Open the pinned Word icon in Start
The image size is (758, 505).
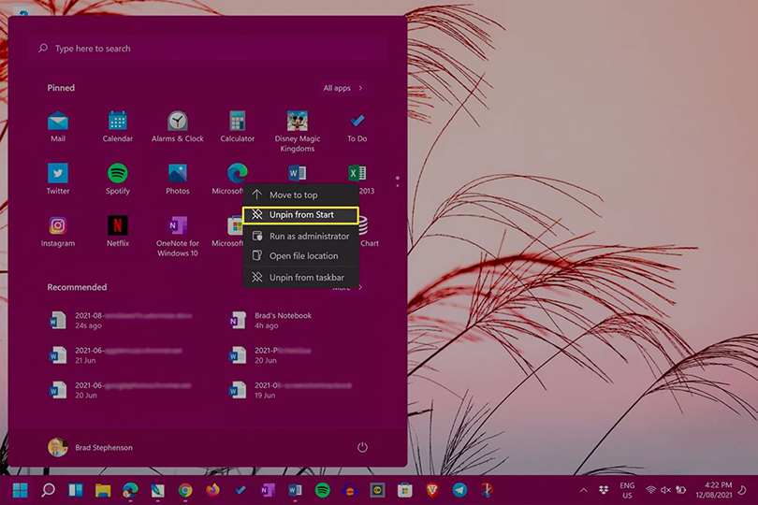pos(298,172)
